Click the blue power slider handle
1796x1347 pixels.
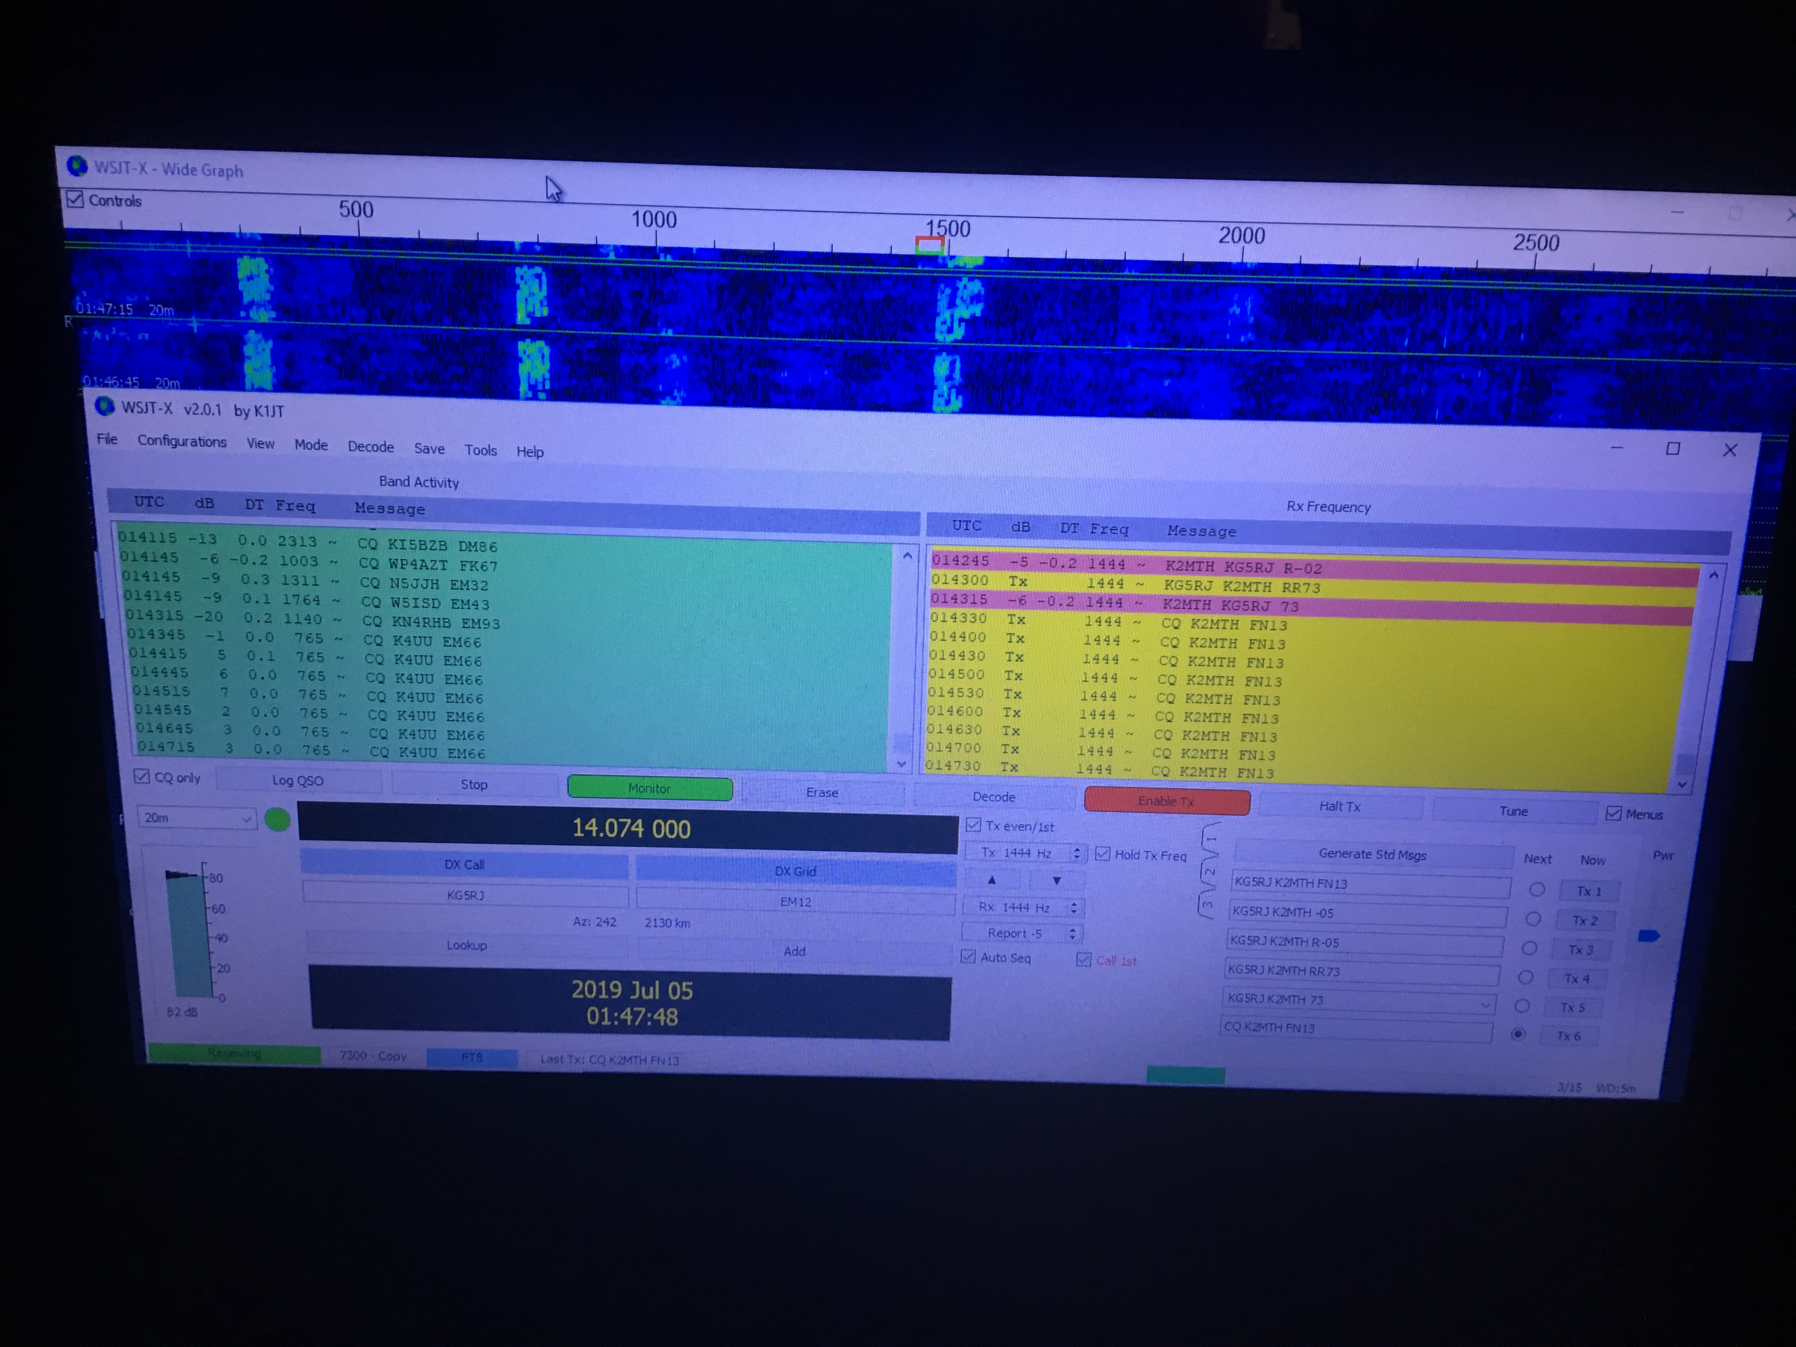tap(1648, 936)
